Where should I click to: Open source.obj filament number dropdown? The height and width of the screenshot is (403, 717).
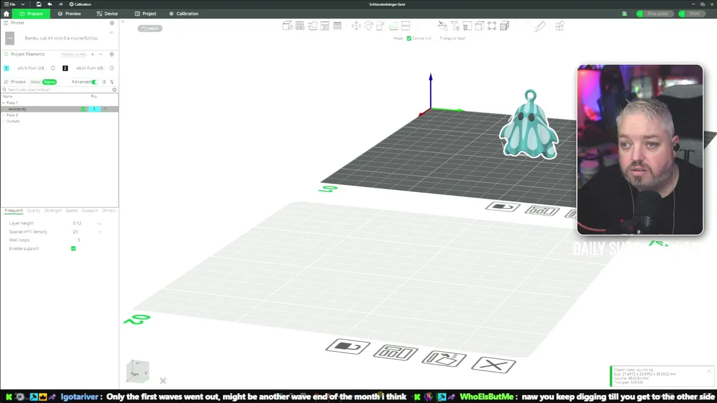(x=94, y=109)
